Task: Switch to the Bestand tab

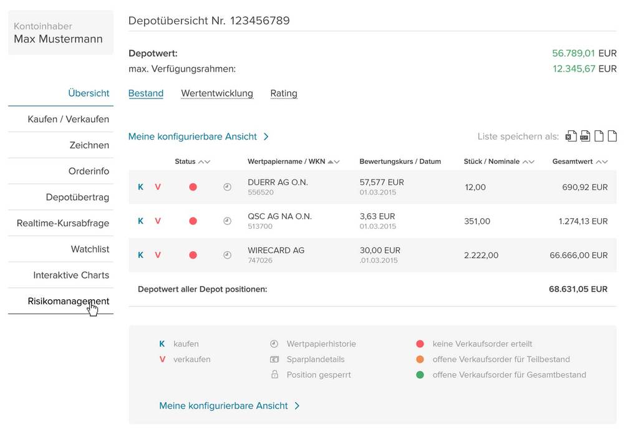Action: click(x=146, y=93)
